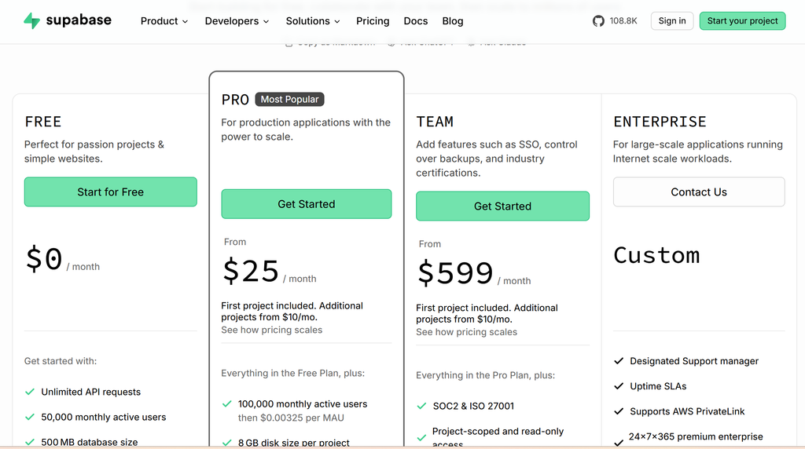The image size is (805, 449).
Task: Click the Most Popular badge
Action: [x=289, y=100]
